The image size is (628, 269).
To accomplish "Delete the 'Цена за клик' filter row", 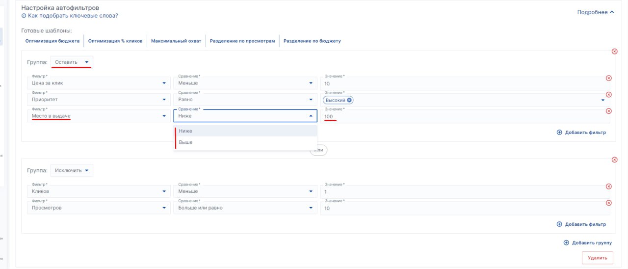I will pyautogui.click(x=609, y=78).
